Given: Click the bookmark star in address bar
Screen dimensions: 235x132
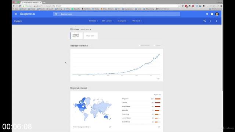Looking at the screenshot, I should coord(179,6).
